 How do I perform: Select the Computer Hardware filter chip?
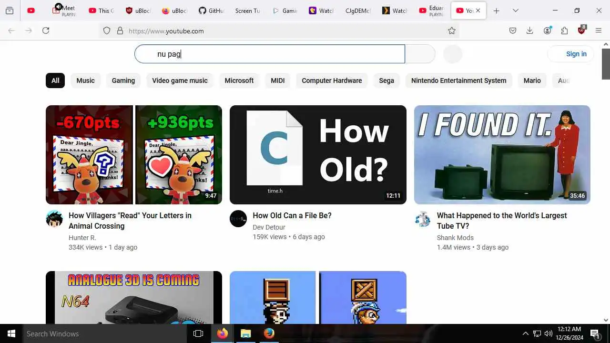click(x=332, y=81)
